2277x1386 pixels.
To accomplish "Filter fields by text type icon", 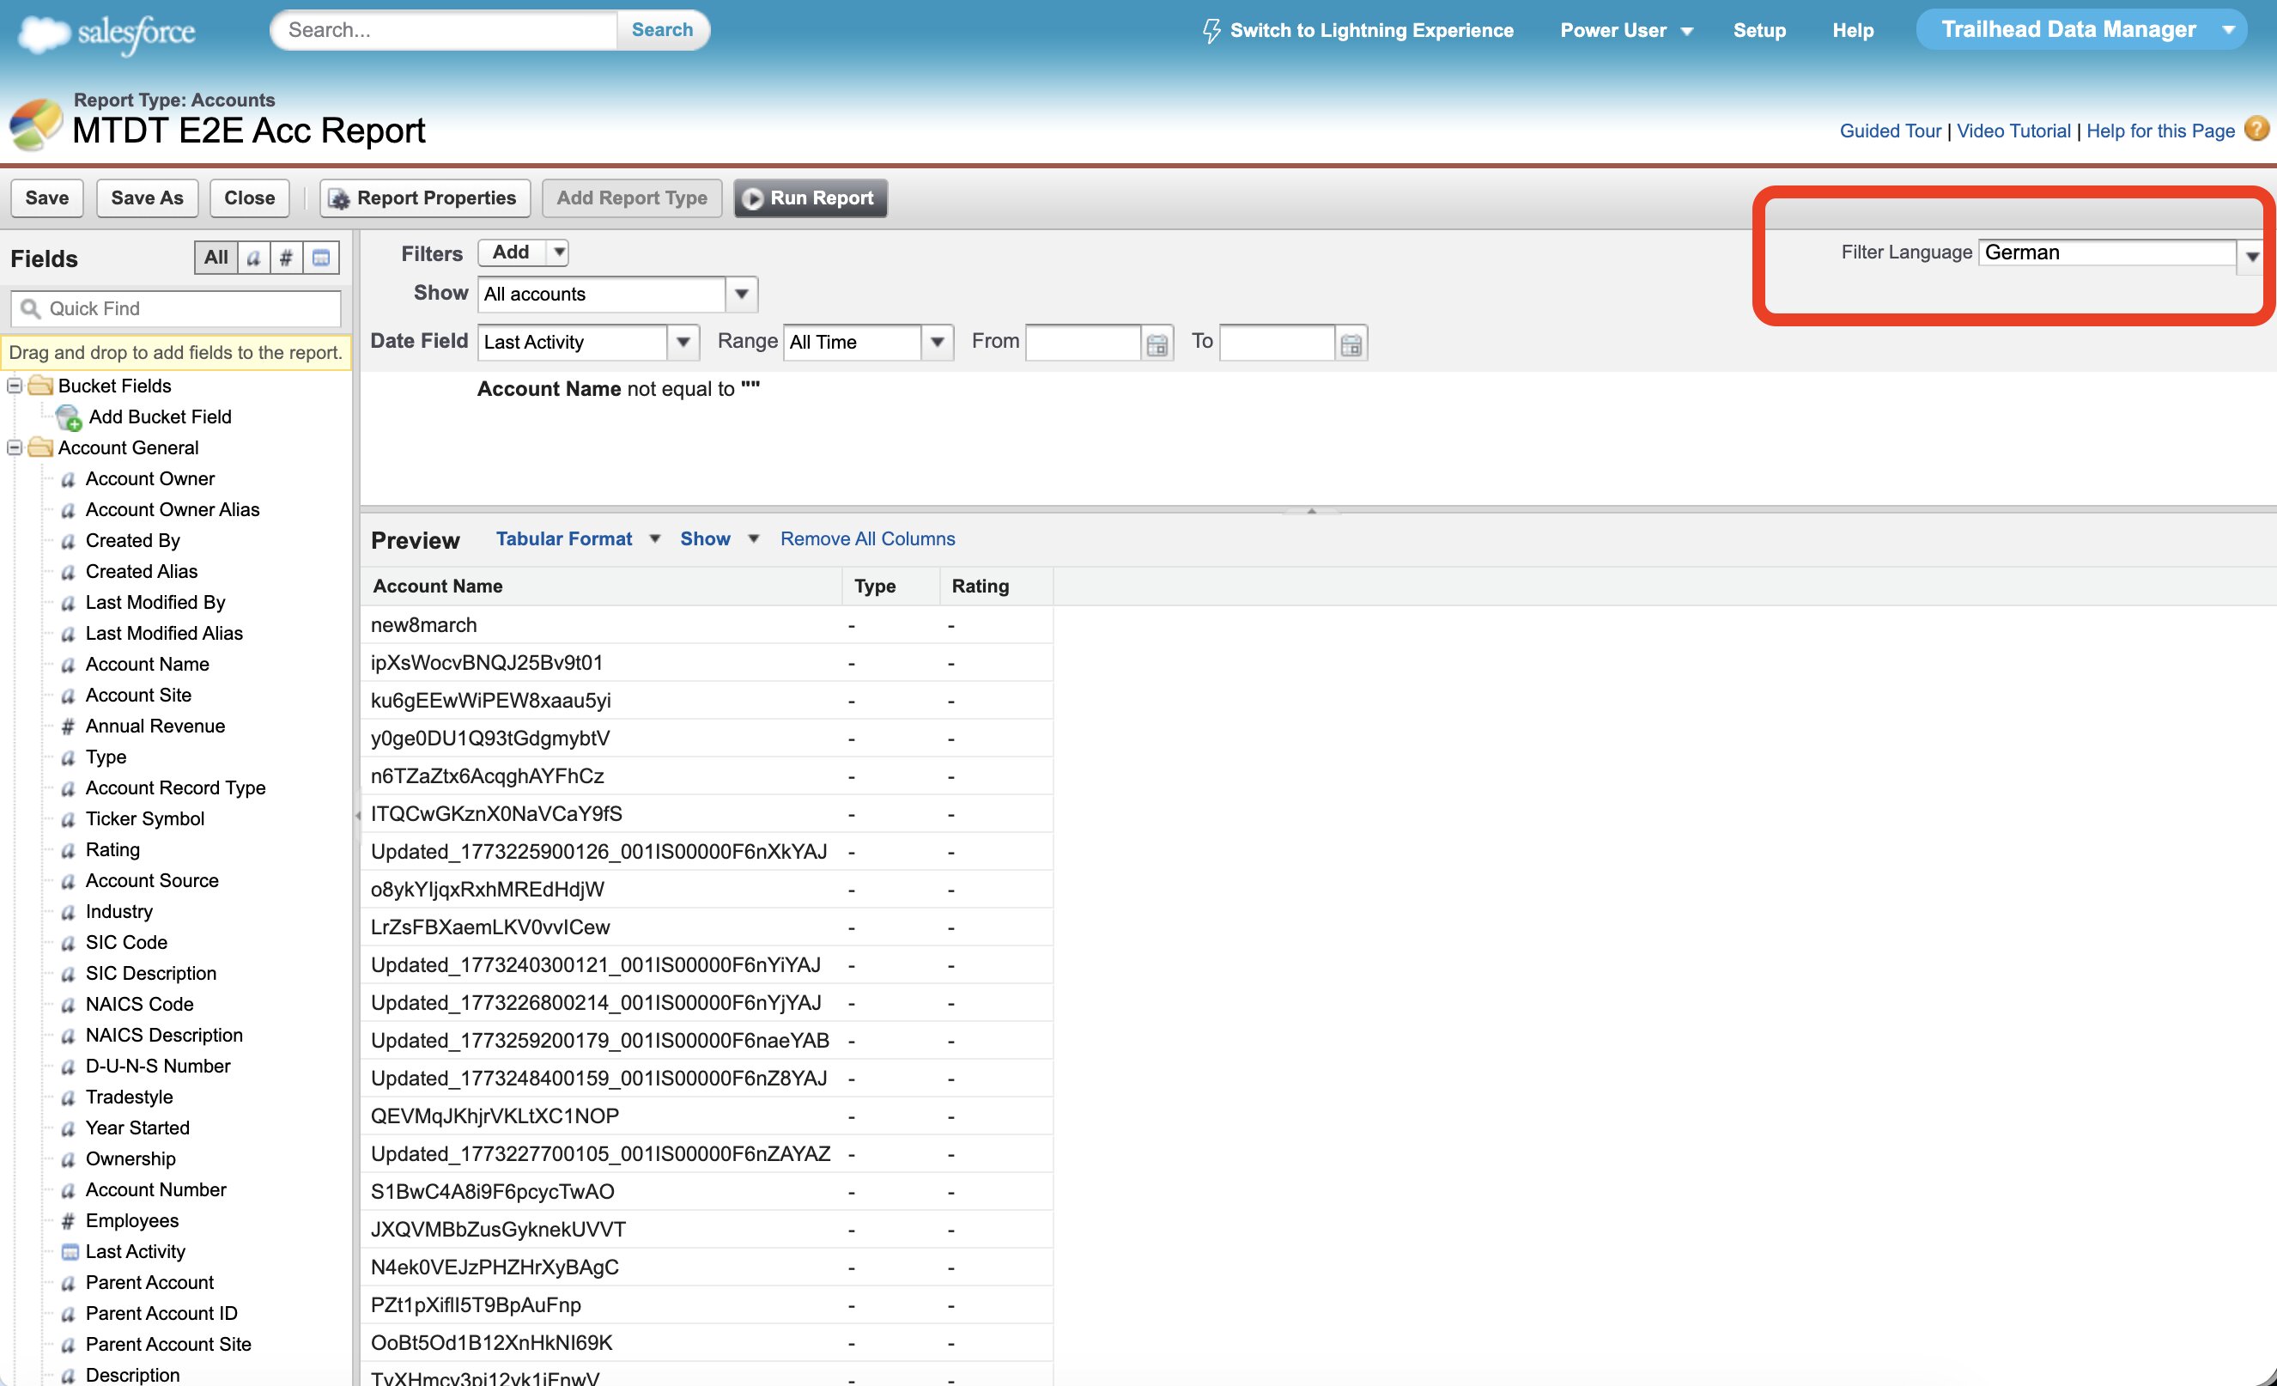I will pos(253,258).
